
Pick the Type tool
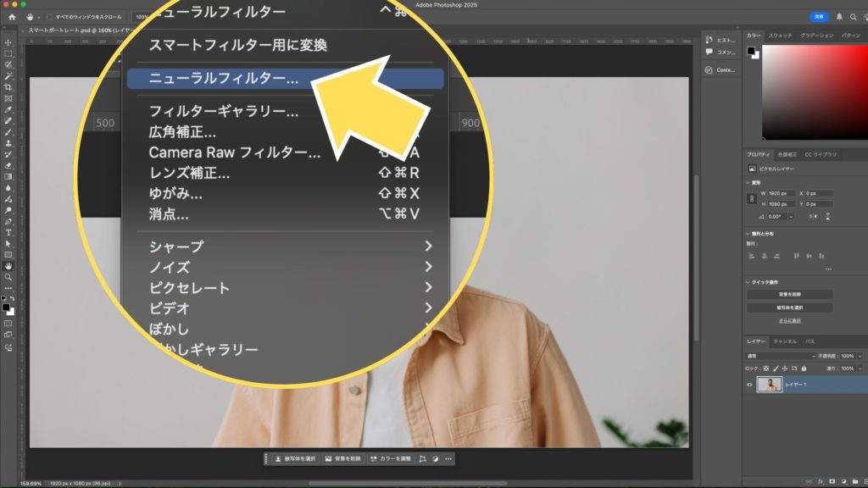[8, 232]
